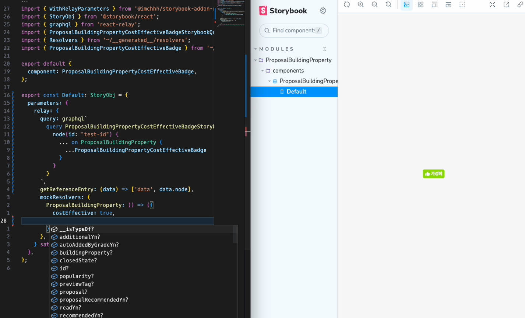Reset the preview zoom level
The width and height of the screenshot is (525, 318).
(x=388, y=5)
